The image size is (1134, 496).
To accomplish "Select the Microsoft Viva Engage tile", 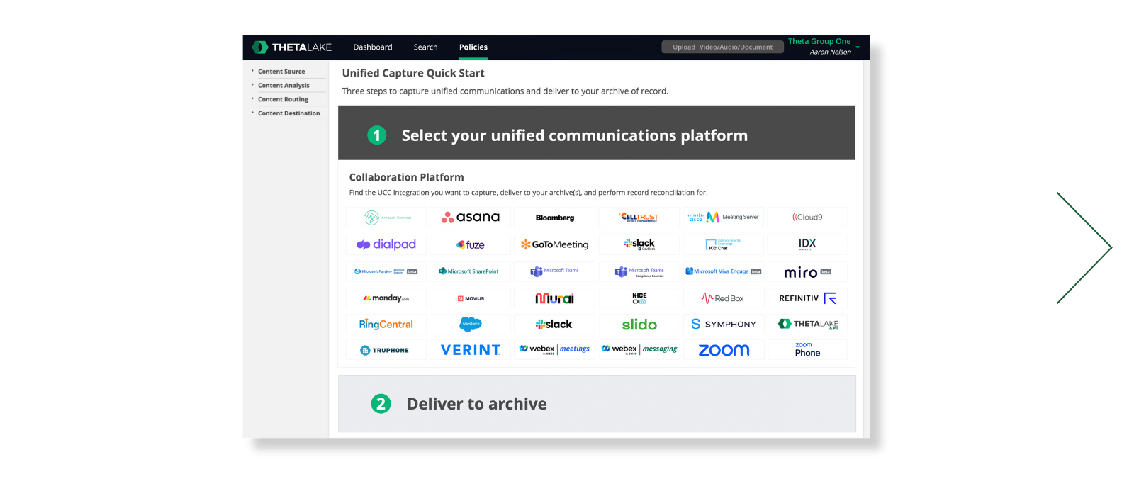I will [724, 271].
